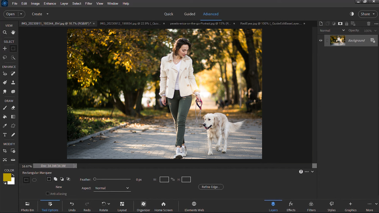Select the Crop tool
379x213 pixels.
[x=5, y=151]
